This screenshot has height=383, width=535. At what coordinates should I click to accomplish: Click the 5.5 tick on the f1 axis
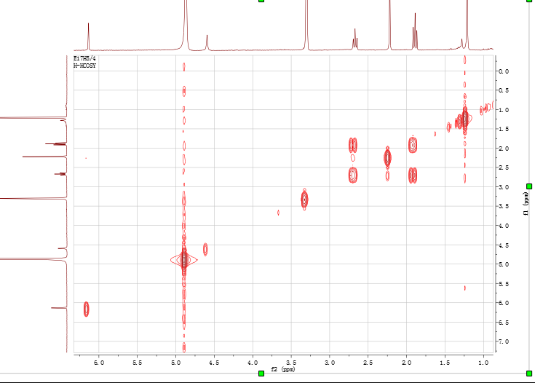tap(504, 284)
